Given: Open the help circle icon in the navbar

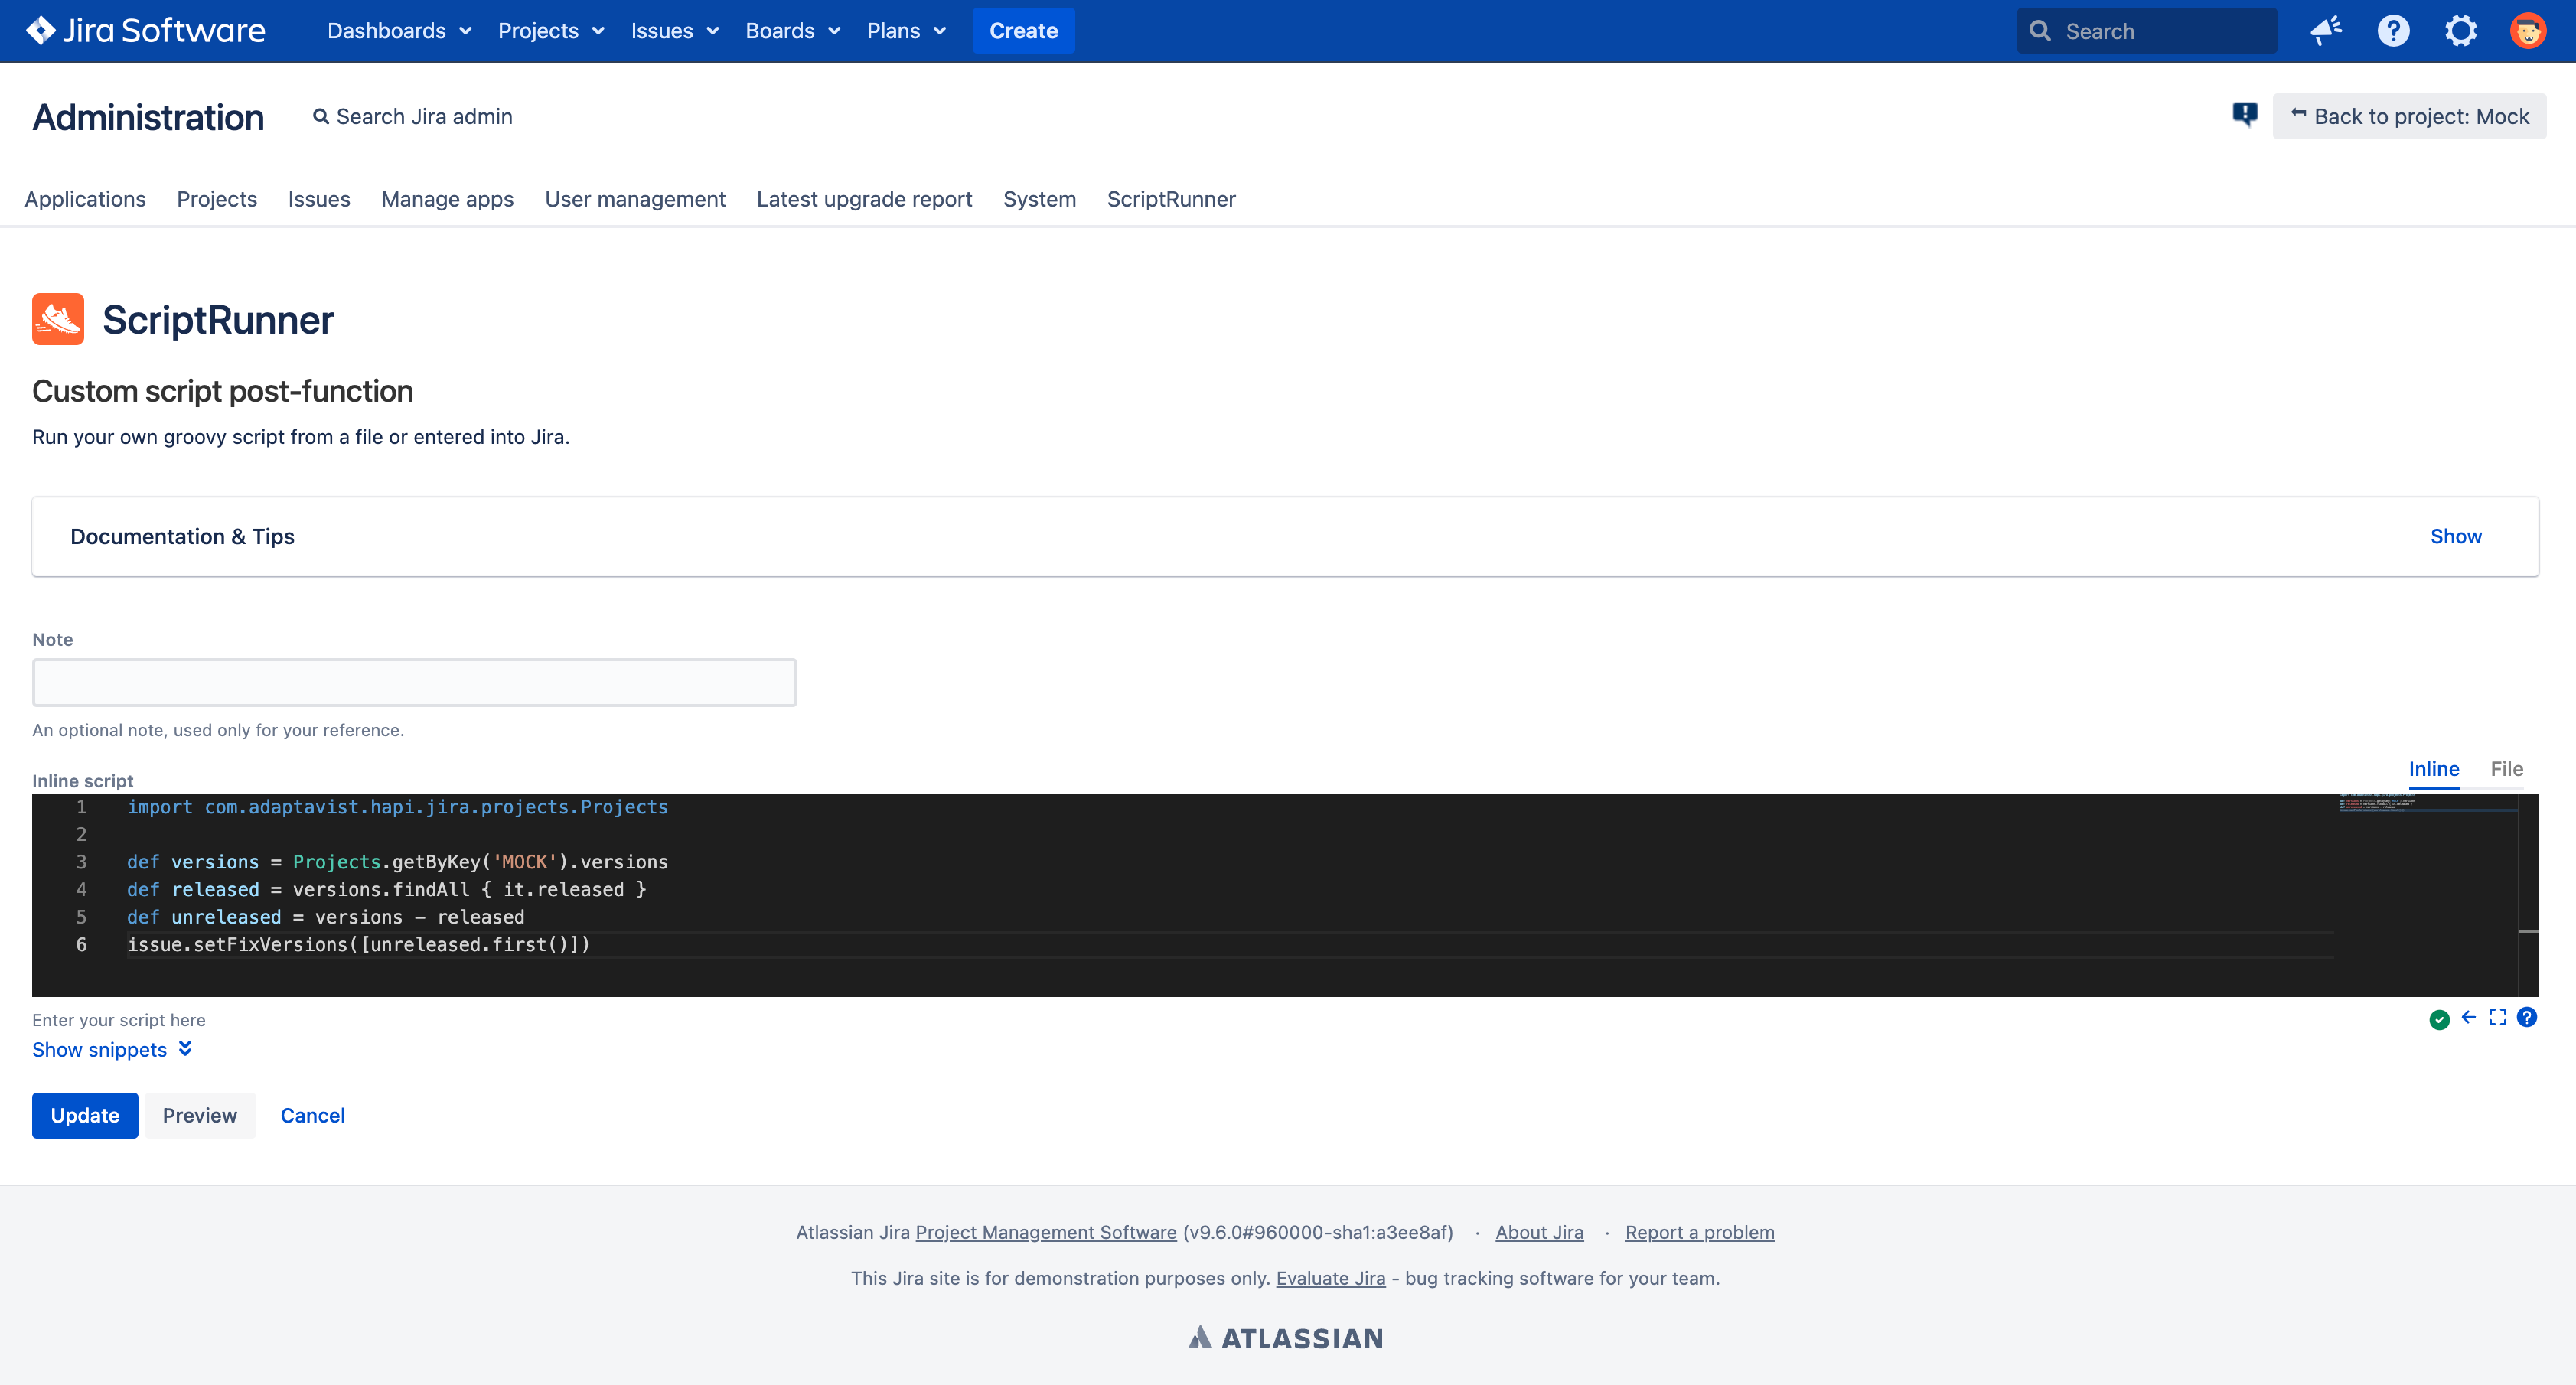Looking at the screenshot, I should (2393, 30).
